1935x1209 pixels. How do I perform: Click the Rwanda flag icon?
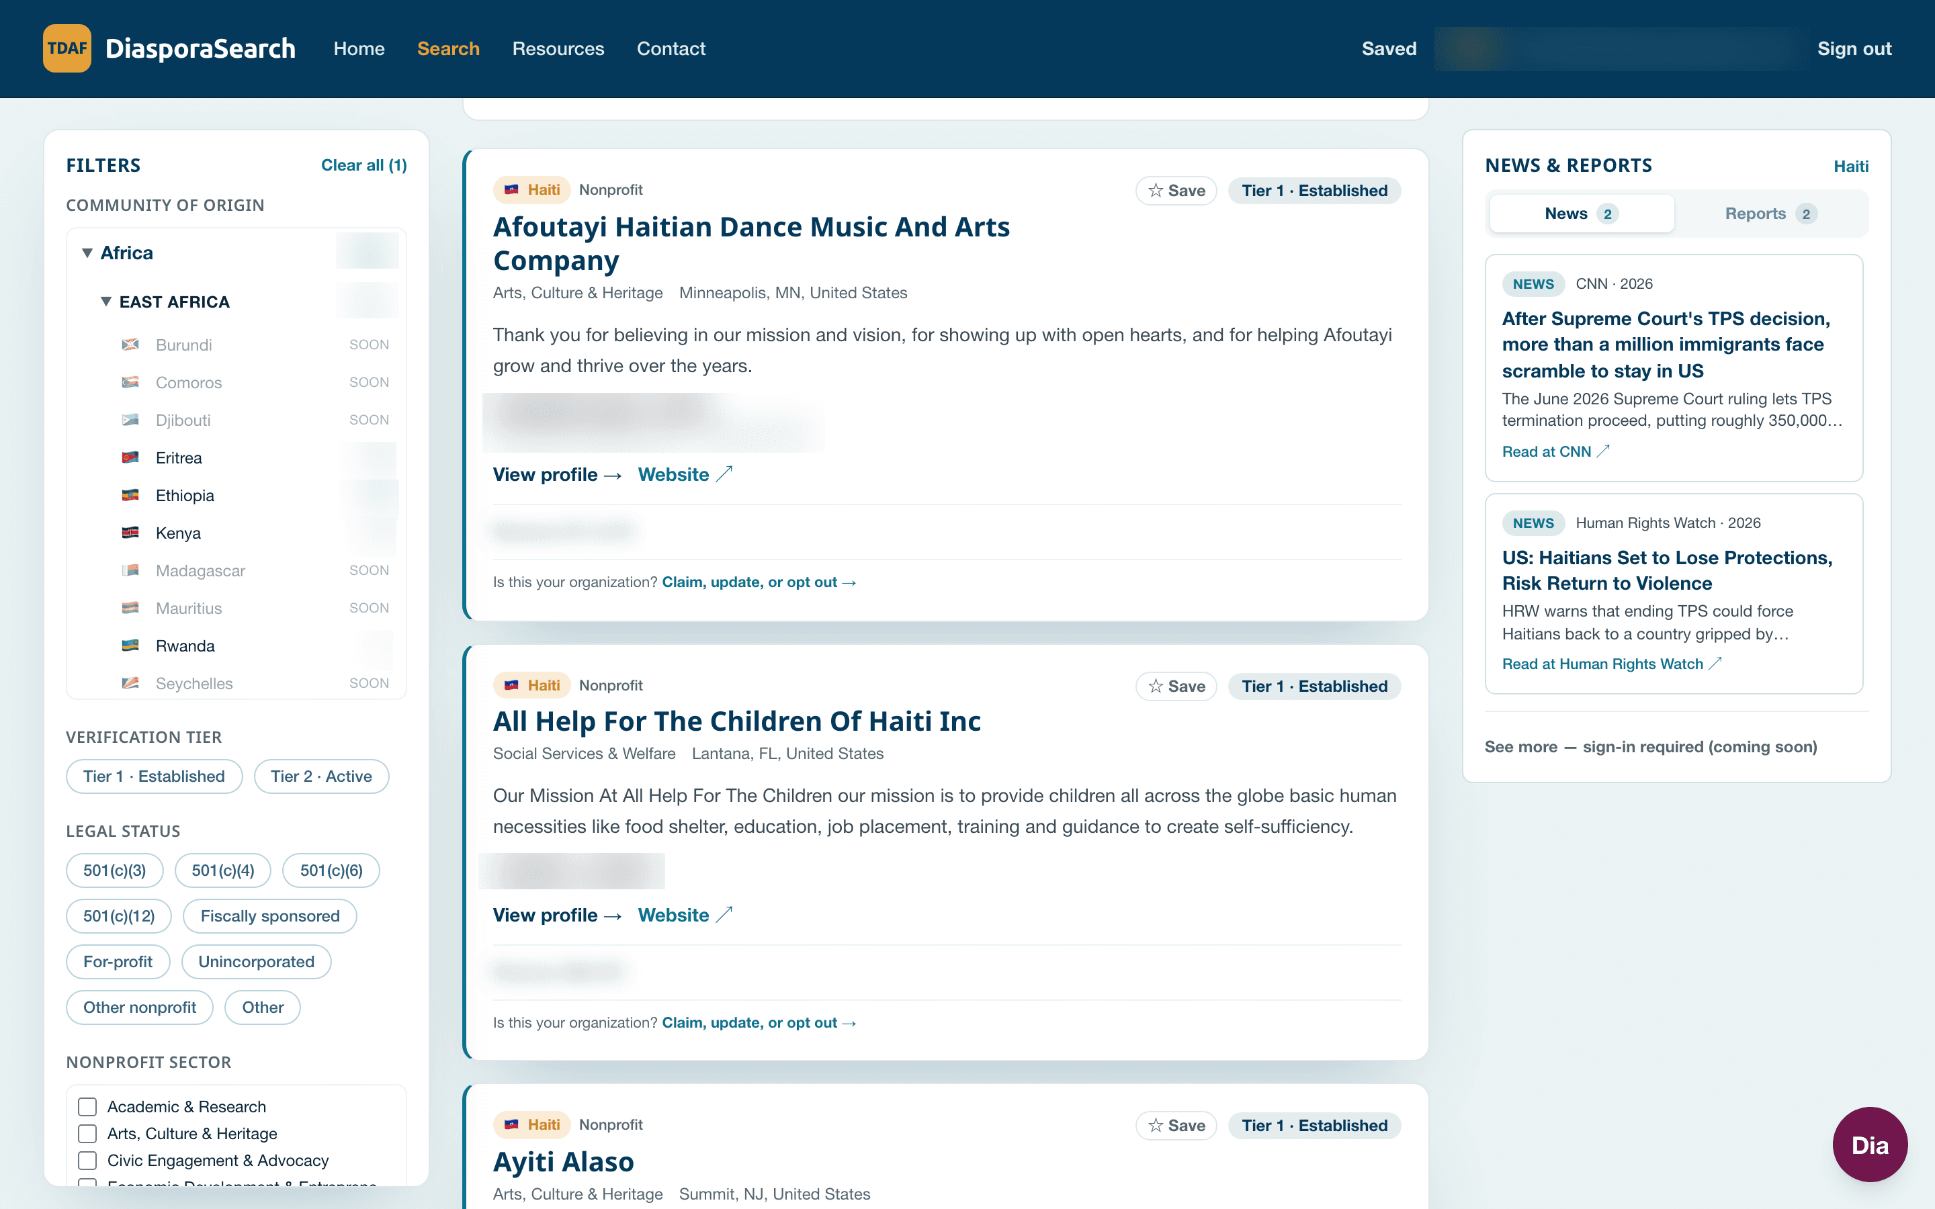point(130,645)
